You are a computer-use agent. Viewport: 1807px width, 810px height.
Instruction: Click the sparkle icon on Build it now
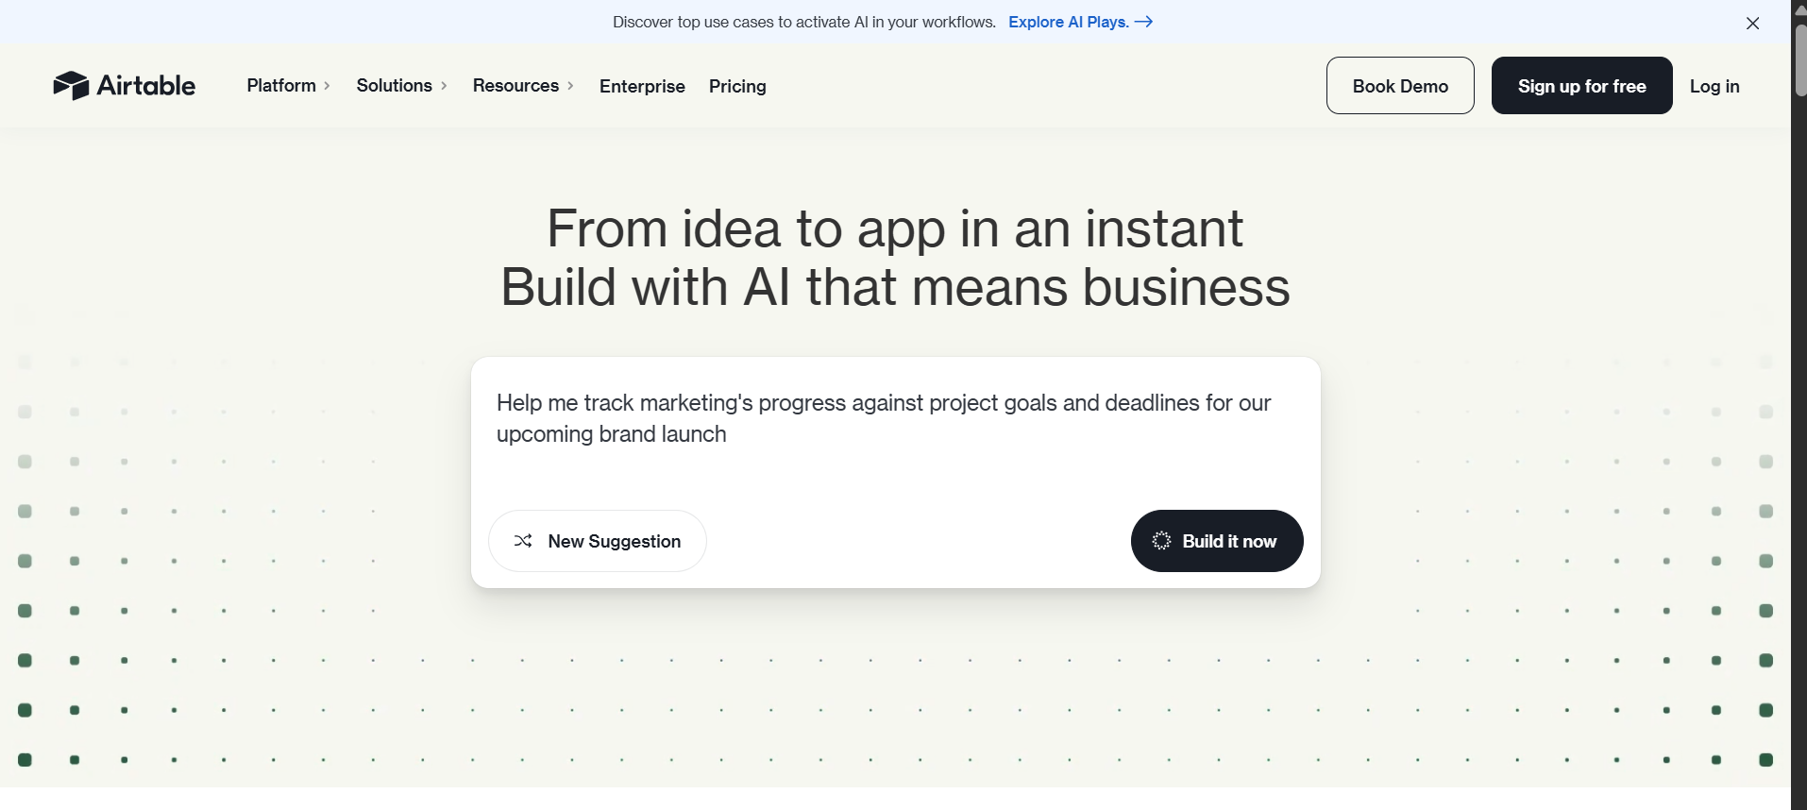tap(1160, 541)
